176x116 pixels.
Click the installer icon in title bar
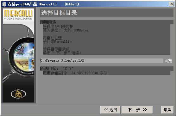coord(4,4)
